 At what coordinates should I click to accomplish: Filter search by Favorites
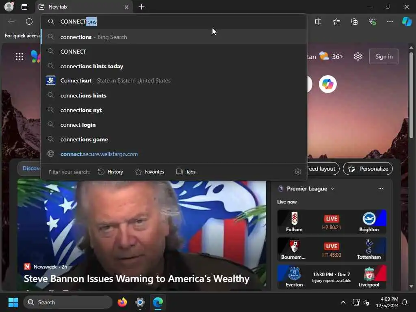[x=149, y=172]
